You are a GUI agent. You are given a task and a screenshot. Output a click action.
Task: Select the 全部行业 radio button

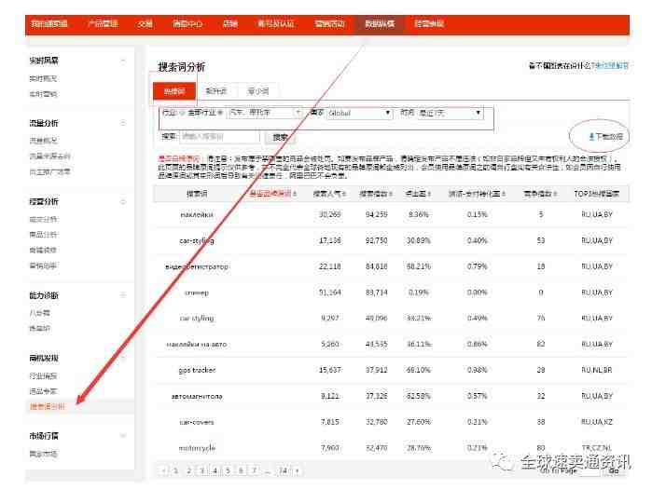click(182, 113)
